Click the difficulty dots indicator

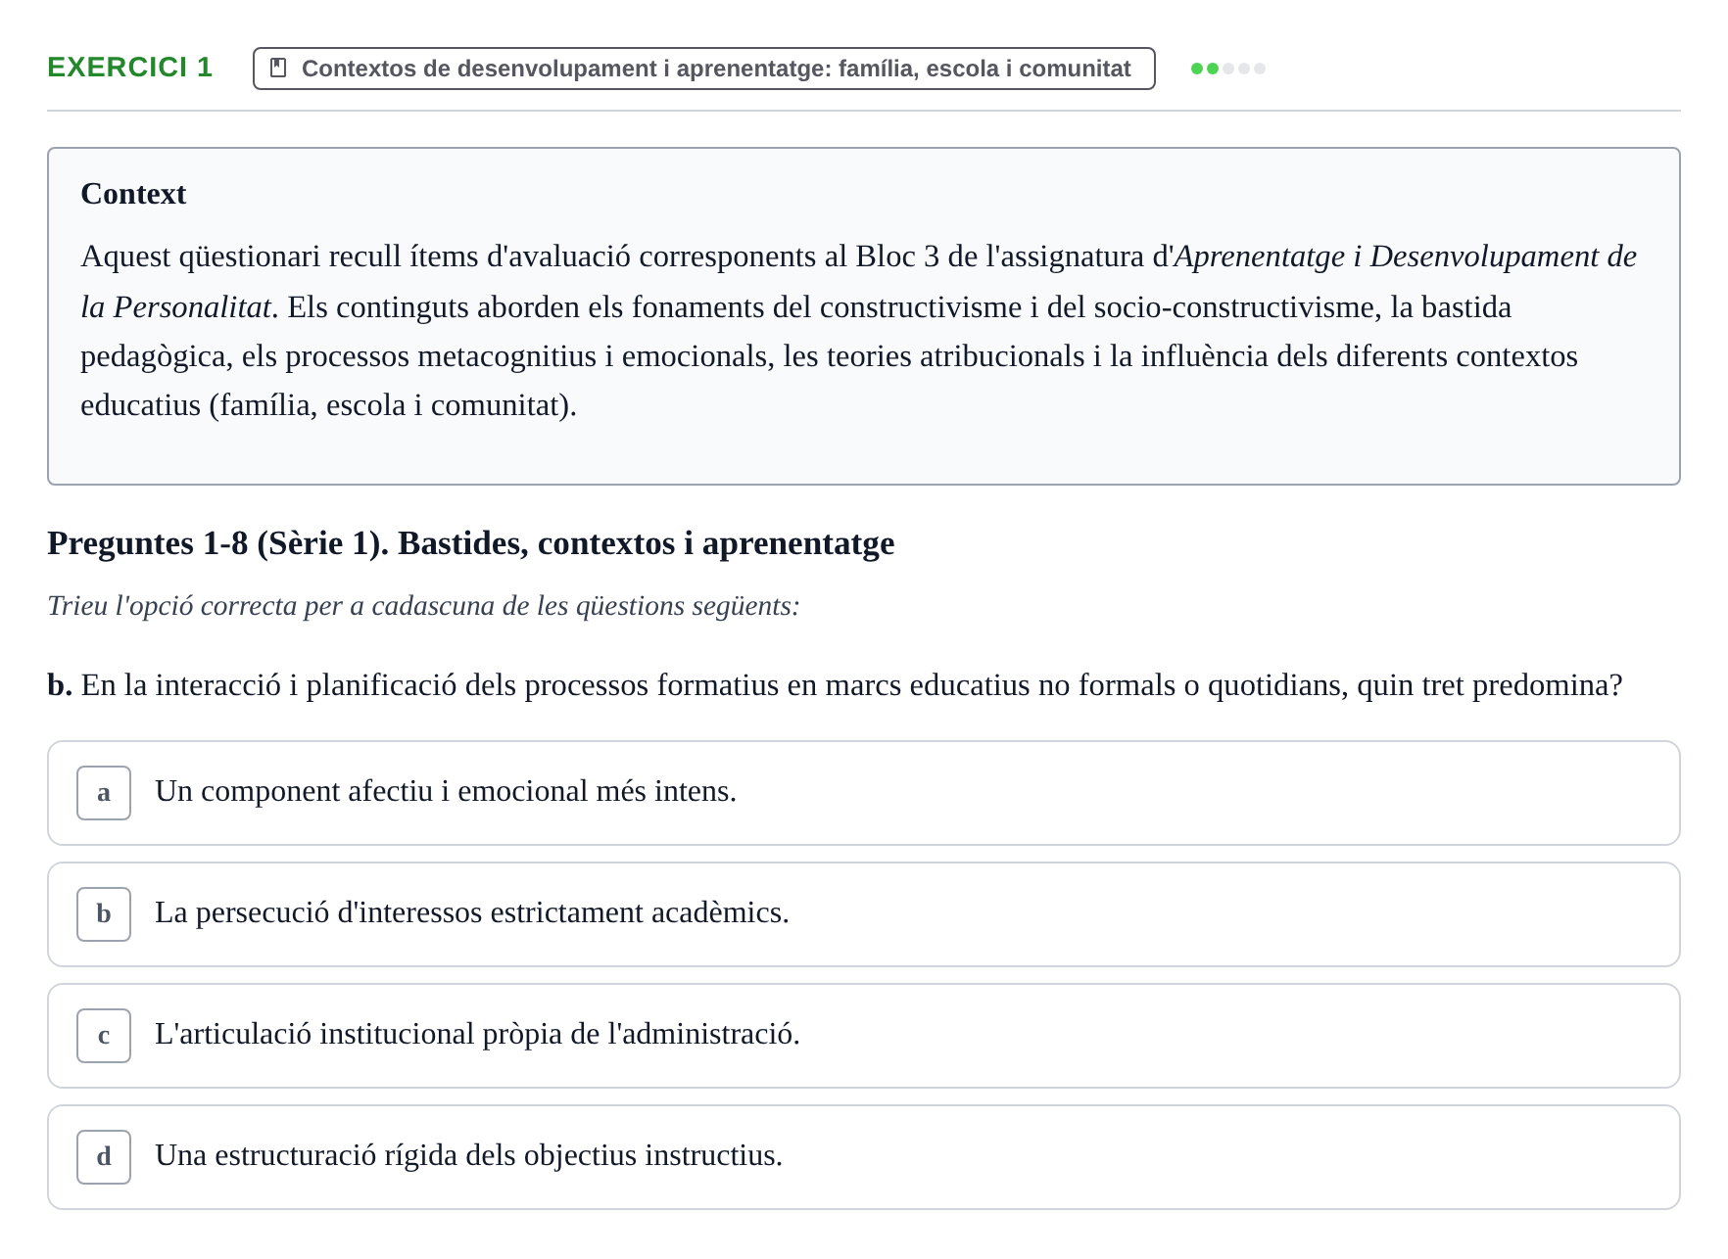coord(1228,69)
